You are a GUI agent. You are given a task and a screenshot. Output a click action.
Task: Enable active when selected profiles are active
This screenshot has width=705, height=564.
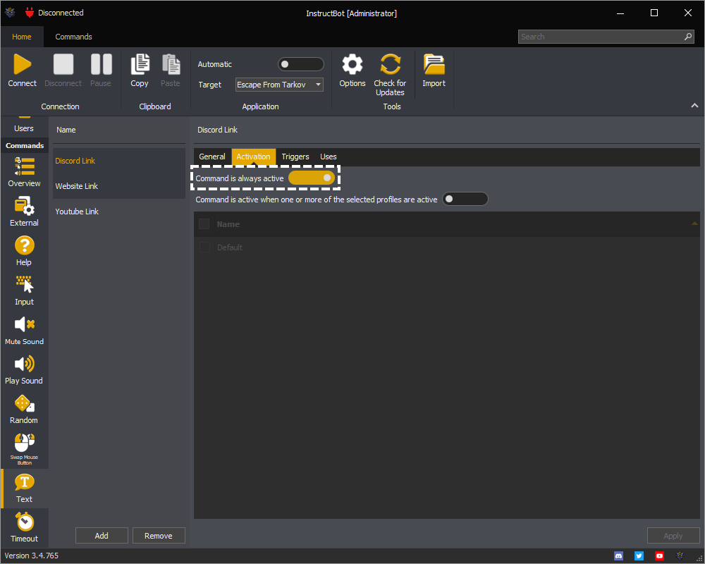click(465, 200)
